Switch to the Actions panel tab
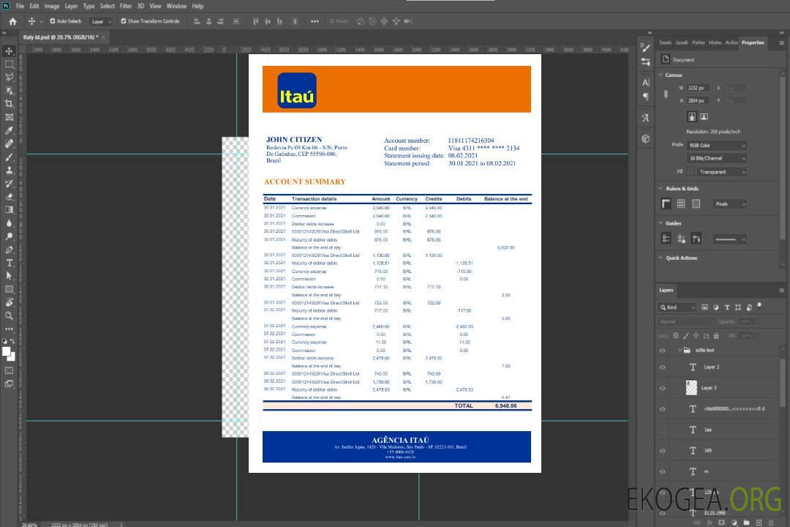The height and width of the screenshot is (527, 790). pyautogui.click(x=731, y=43)
